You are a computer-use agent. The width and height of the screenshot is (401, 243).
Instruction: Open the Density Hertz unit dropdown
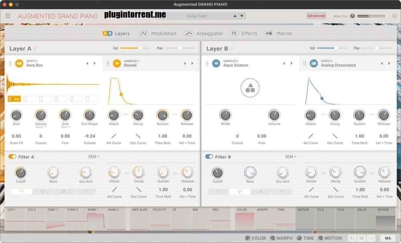(41, 127)
